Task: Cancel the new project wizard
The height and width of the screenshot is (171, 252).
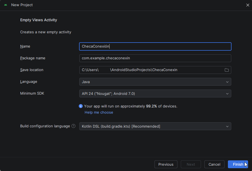Action: pos(214,164)
